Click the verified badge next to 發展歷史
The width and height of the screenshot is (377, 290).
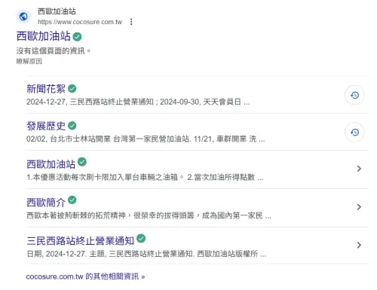72,125
